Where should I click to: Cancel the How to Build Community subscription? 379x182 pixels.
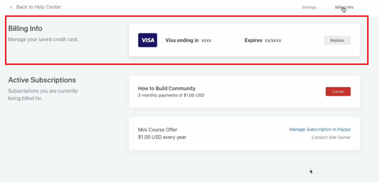pos(338,92)
